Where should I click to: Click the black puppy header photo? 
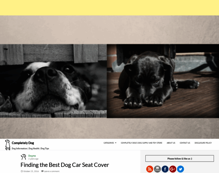point(163,81)
